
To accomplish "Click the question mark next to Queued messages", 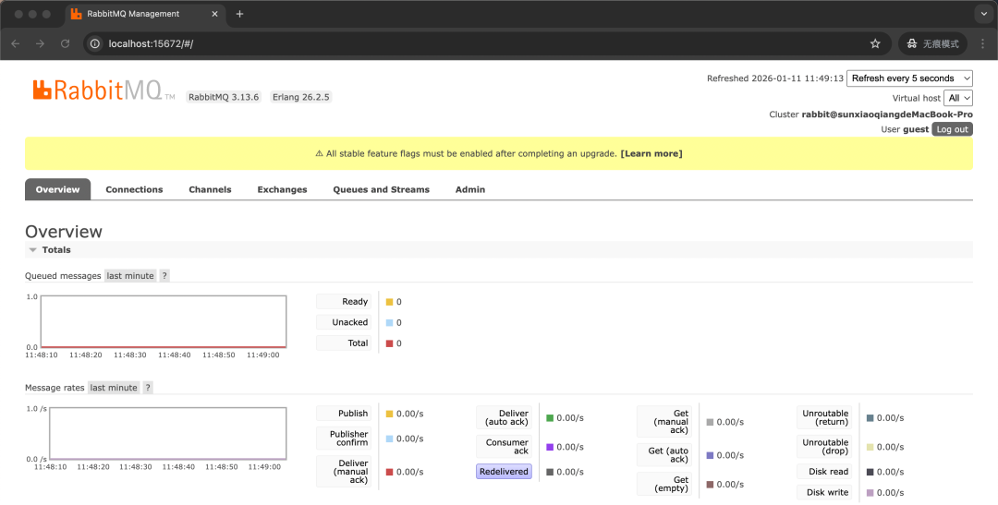I will [x=164, y=276].
